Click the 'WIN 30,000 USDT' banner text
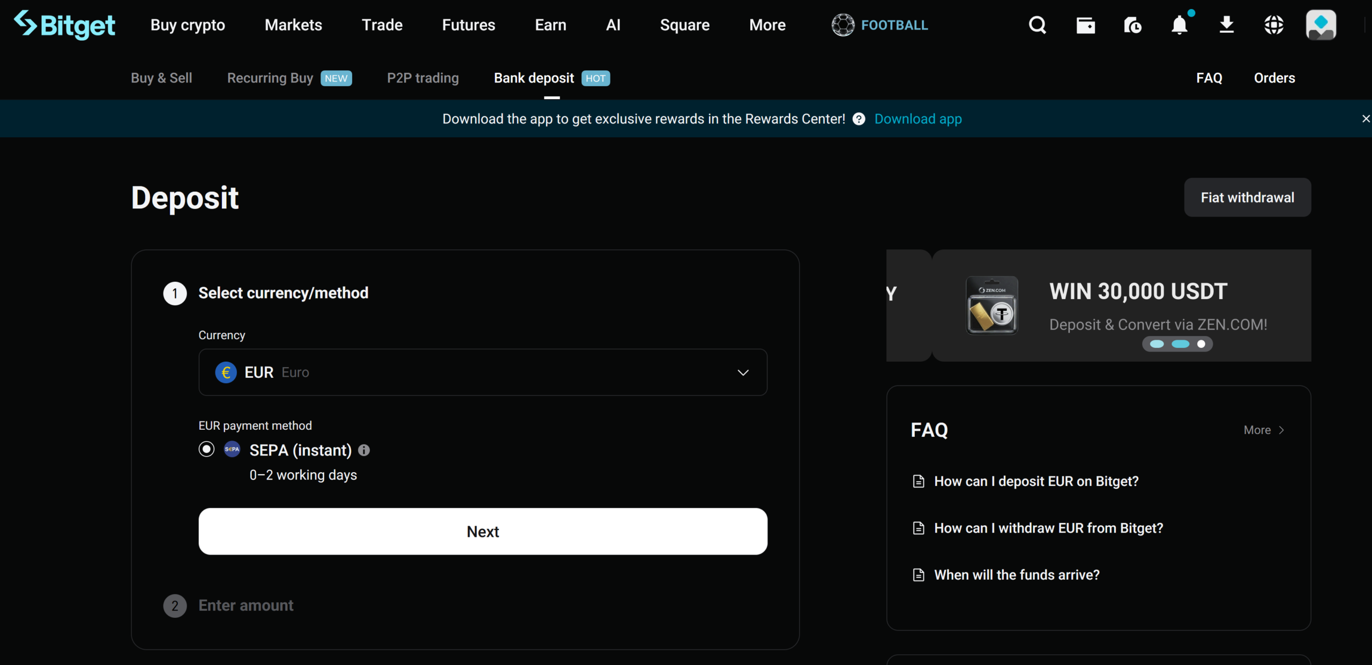The width and height of the screenshot is (1372, 665). (1138, 292)
